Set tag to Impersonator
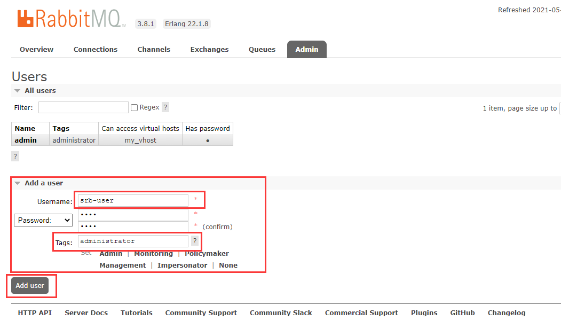Viewport: 561px width, 328px height. 182,265
